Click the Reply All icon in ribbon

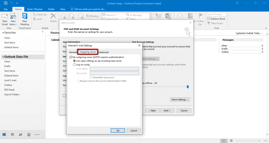[72, 16]
